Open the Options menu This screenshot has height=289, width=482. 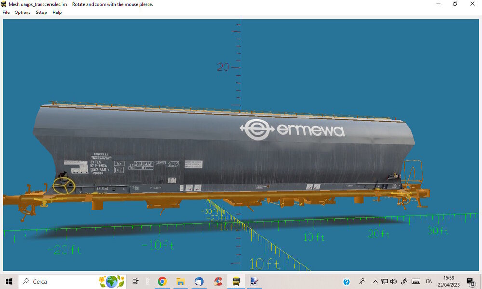tap(23, 13)
